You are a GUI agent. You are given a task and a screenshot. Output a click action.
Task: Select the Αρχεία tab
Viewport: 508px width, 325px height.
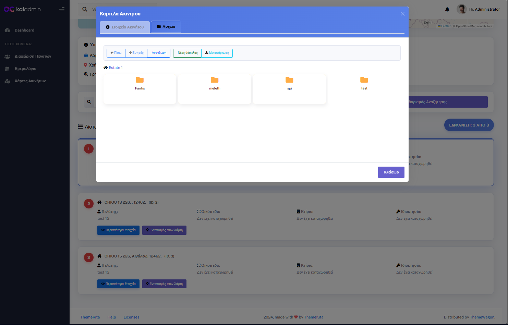166,27
